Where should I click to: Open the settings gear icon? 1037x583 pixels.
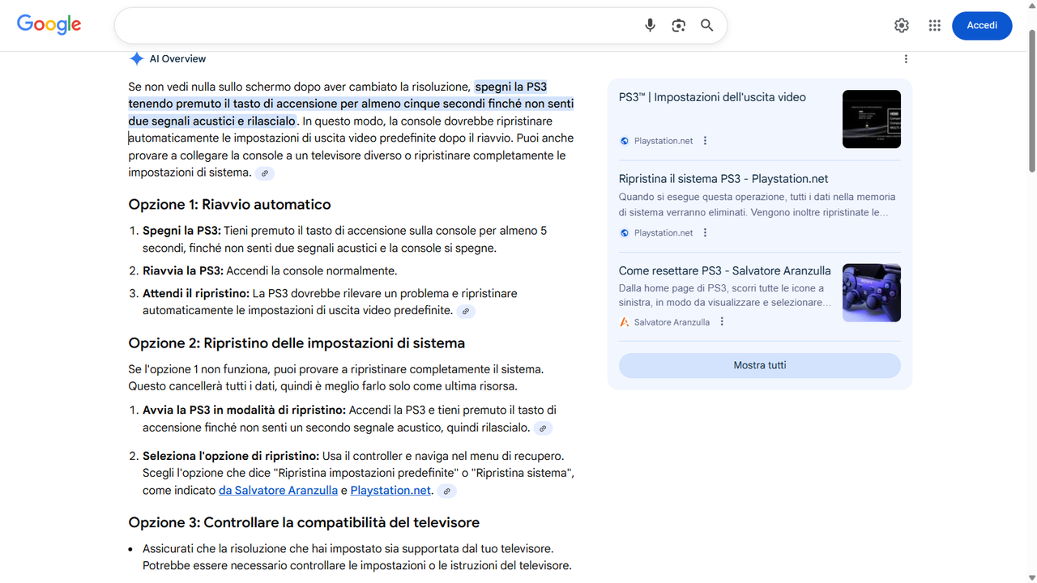(902, 25)
